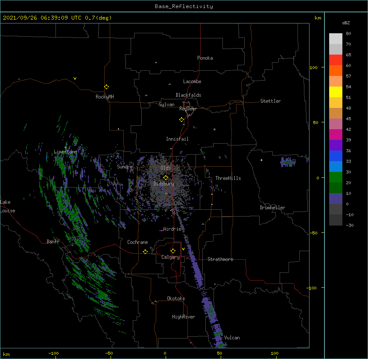Image resolution: width=368 pixels, height=359 pixels.
Task: Click the Olds town label
Action: (x=166, y=168)
